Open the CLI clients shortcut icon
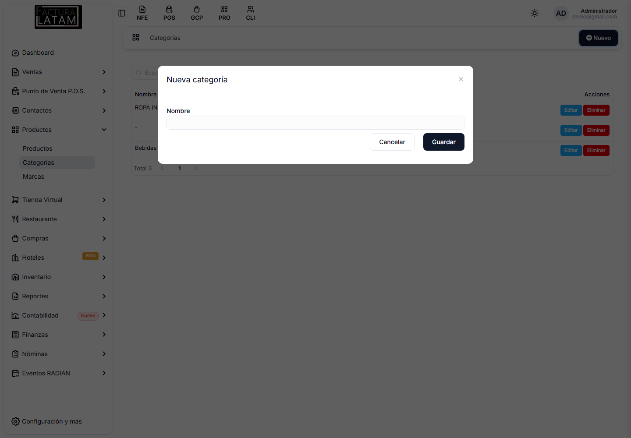Viewport: 631px width, 438px height. 251,9
